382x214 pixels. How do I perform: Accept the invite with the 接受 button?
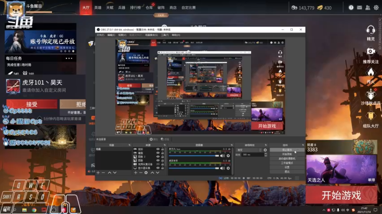coord(32,104)
